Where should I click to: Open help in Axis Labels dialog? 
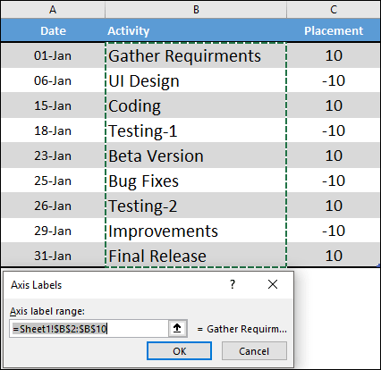[x=233, y=284]
